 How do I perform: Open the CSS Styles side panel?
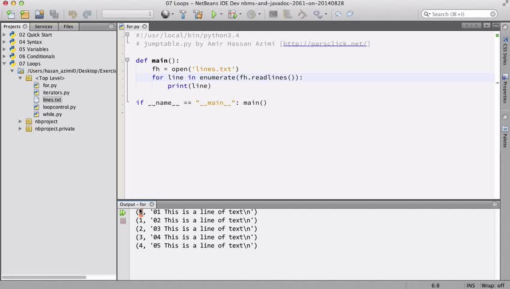click(505, 51)
